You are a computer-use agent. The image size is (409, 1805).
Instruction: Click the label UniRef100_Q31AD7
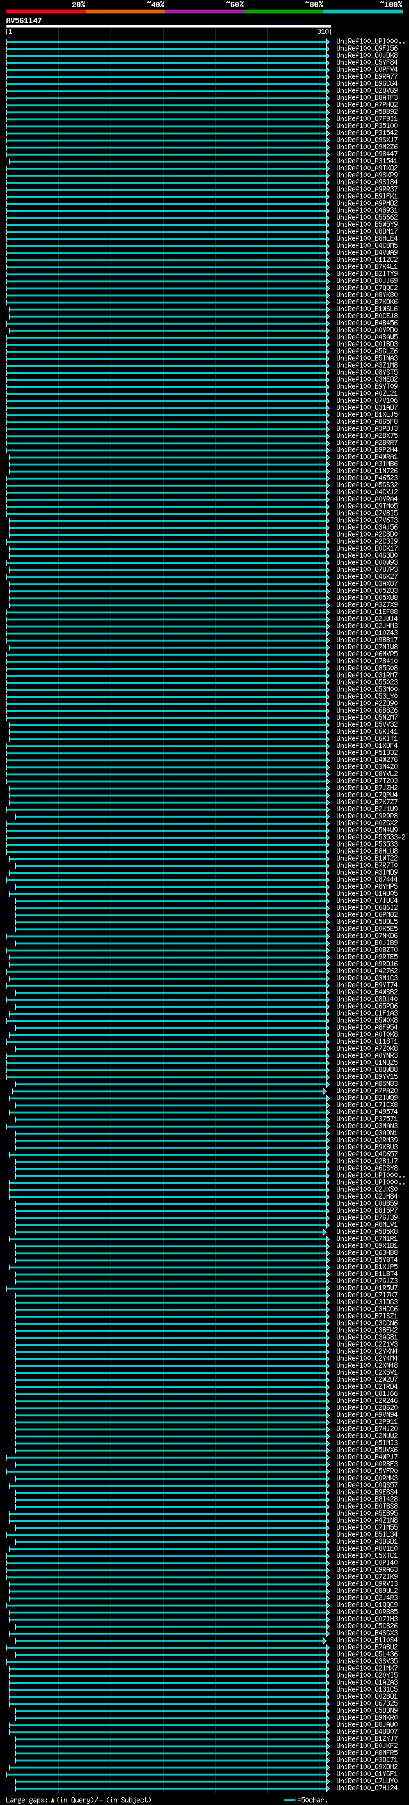[x=366, y=408]
